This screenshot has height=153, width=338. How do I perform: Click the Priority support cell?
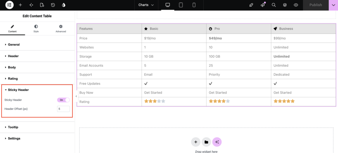(239, 75)
